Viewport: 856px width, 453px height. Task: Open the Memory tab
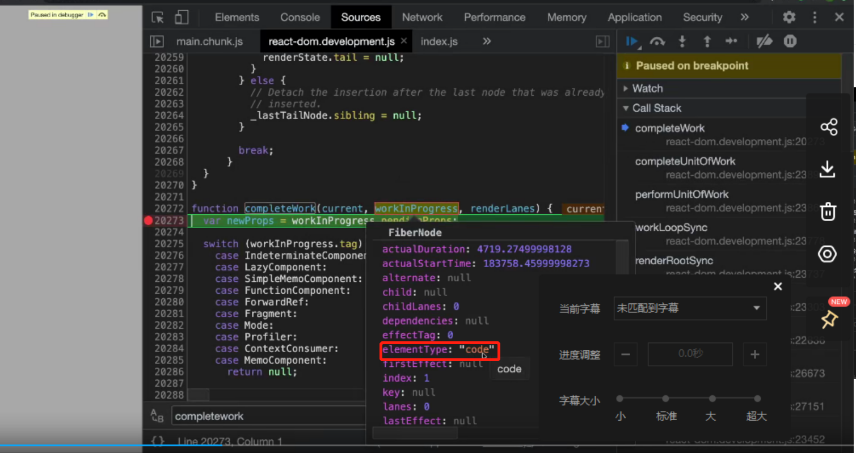click(x=567, y=18)
